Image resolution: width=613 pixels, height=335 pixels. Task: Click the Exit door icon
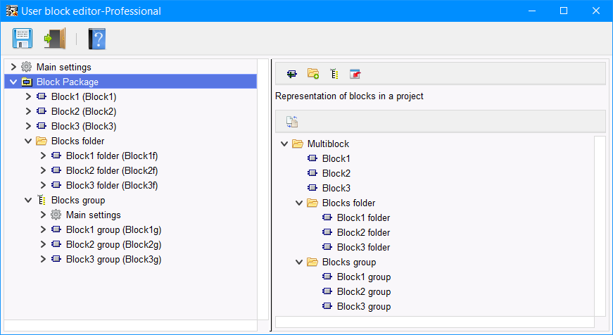[x=54, y=38]
